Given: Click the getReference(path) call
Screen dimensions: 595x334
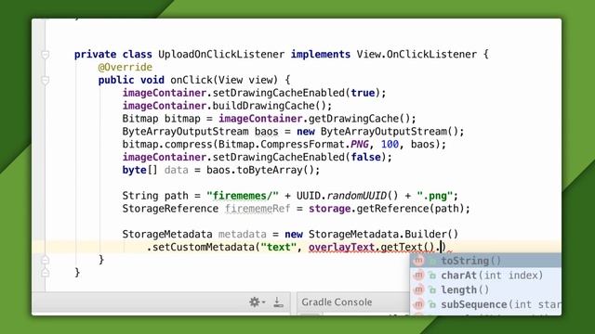Looking at the screenshot, I should (x=410, y=209).
